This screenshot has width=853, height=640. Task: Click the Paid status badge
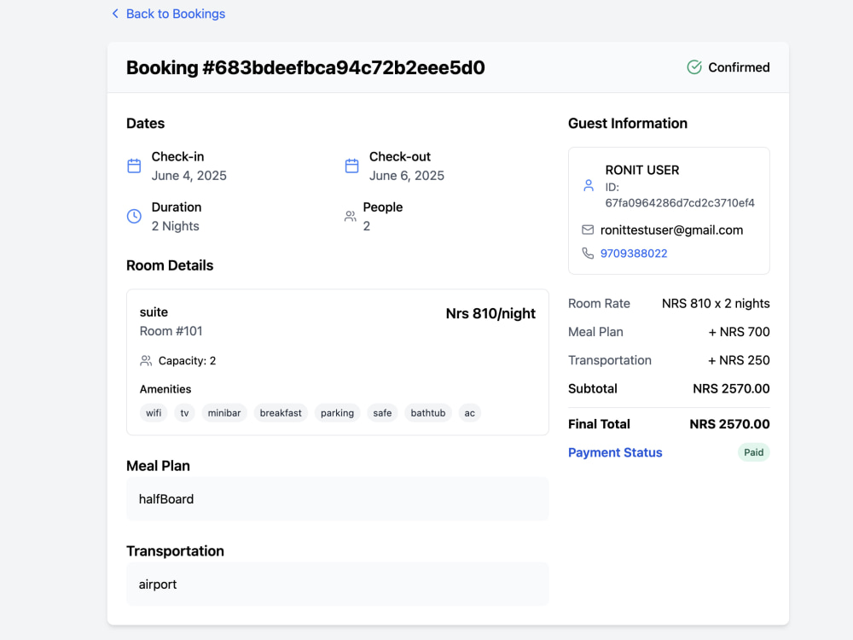753,452
